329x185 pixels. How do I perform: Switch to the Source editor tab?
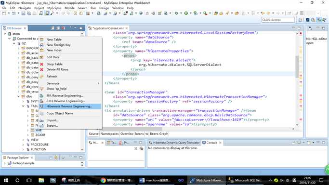point(93,134)
